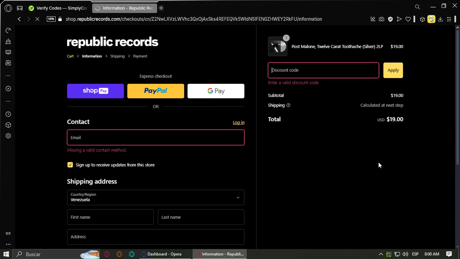Click the Discount code field

(324, 70)
